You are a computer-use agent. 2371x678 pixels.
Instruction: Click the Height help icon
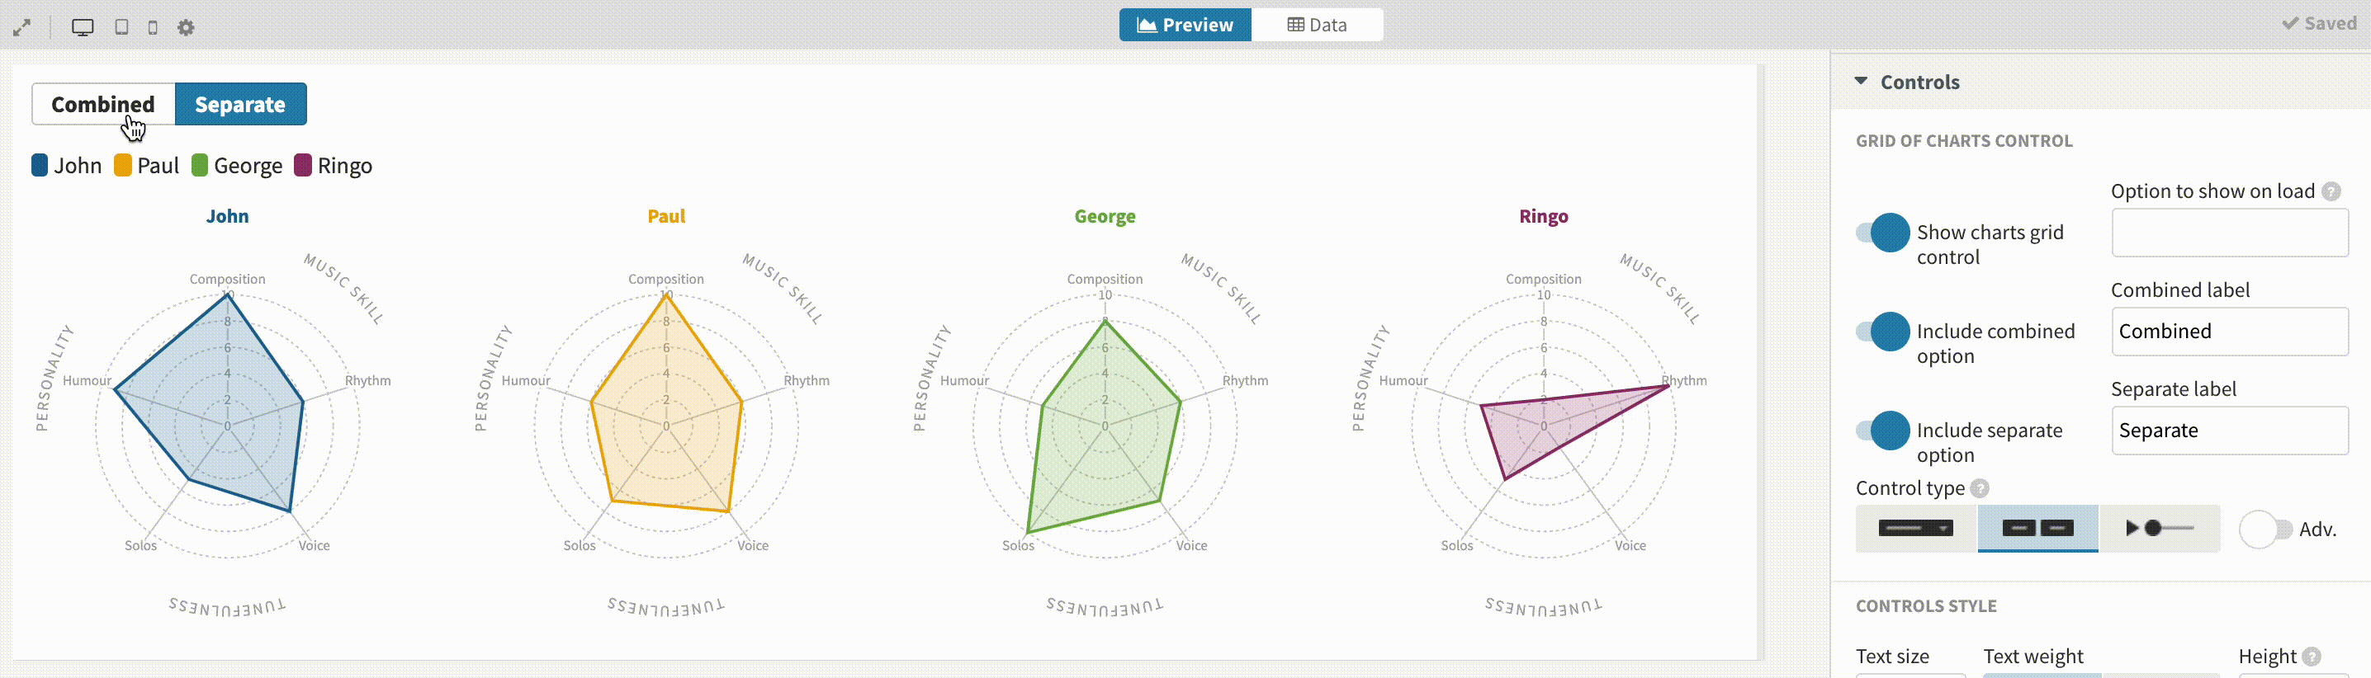pyautogui.click(x=2313, y=657)
